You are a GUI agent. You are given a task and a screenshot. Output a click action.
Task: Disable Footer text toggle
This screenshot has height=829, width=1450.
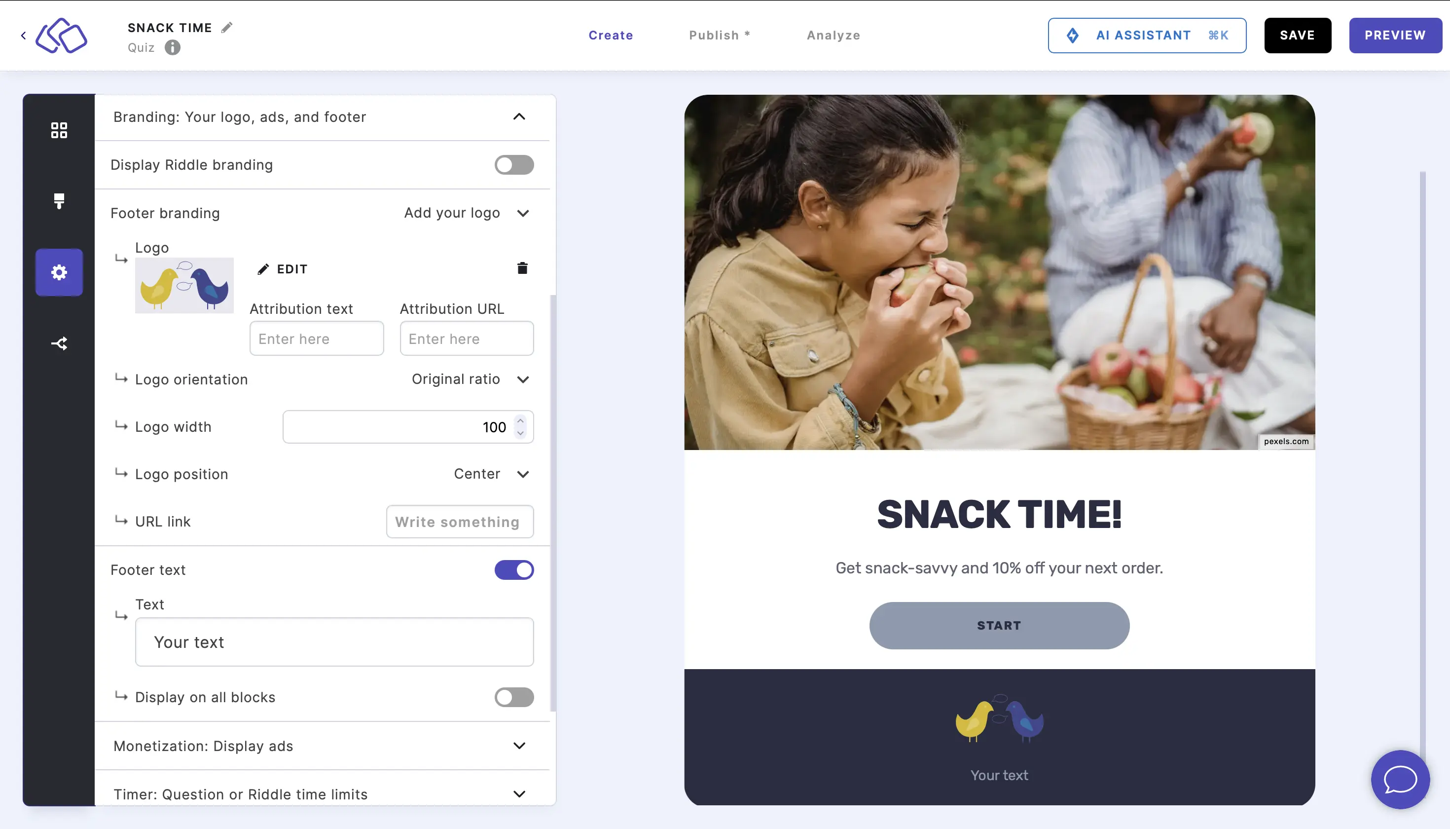[x=514, y=570]
